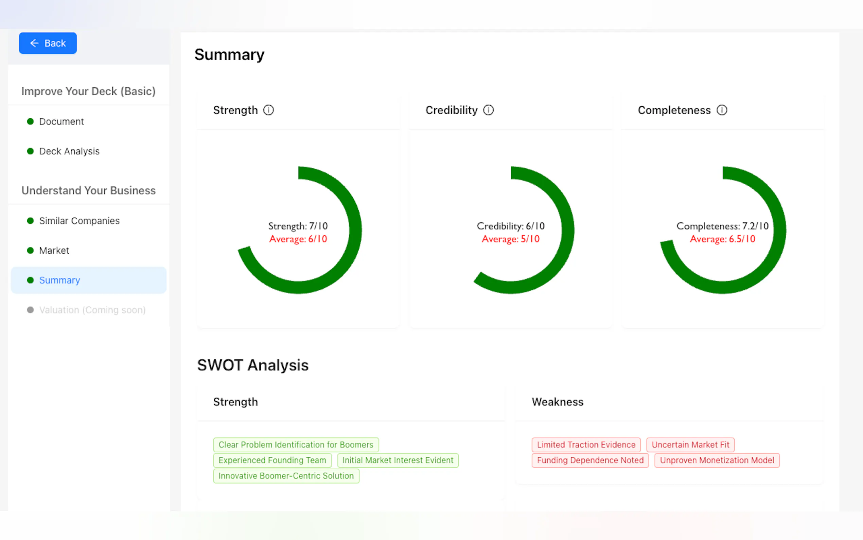Click 'Clear Problem Identification for Boomers' tag
Screen dimensions: 863x540
296,445
